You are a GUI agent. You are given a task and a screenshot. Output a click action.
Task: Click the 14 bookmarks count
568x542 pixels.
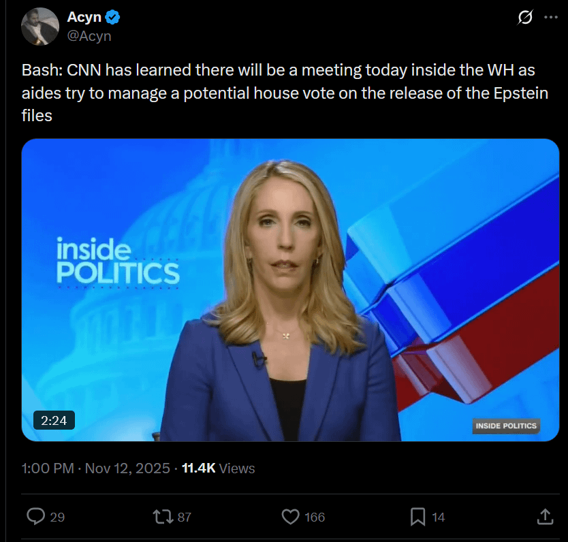439,517
